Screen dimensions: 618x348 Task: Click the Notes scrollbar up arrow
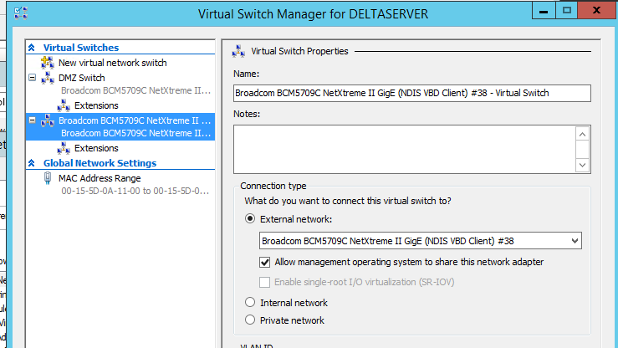(583, 135)
